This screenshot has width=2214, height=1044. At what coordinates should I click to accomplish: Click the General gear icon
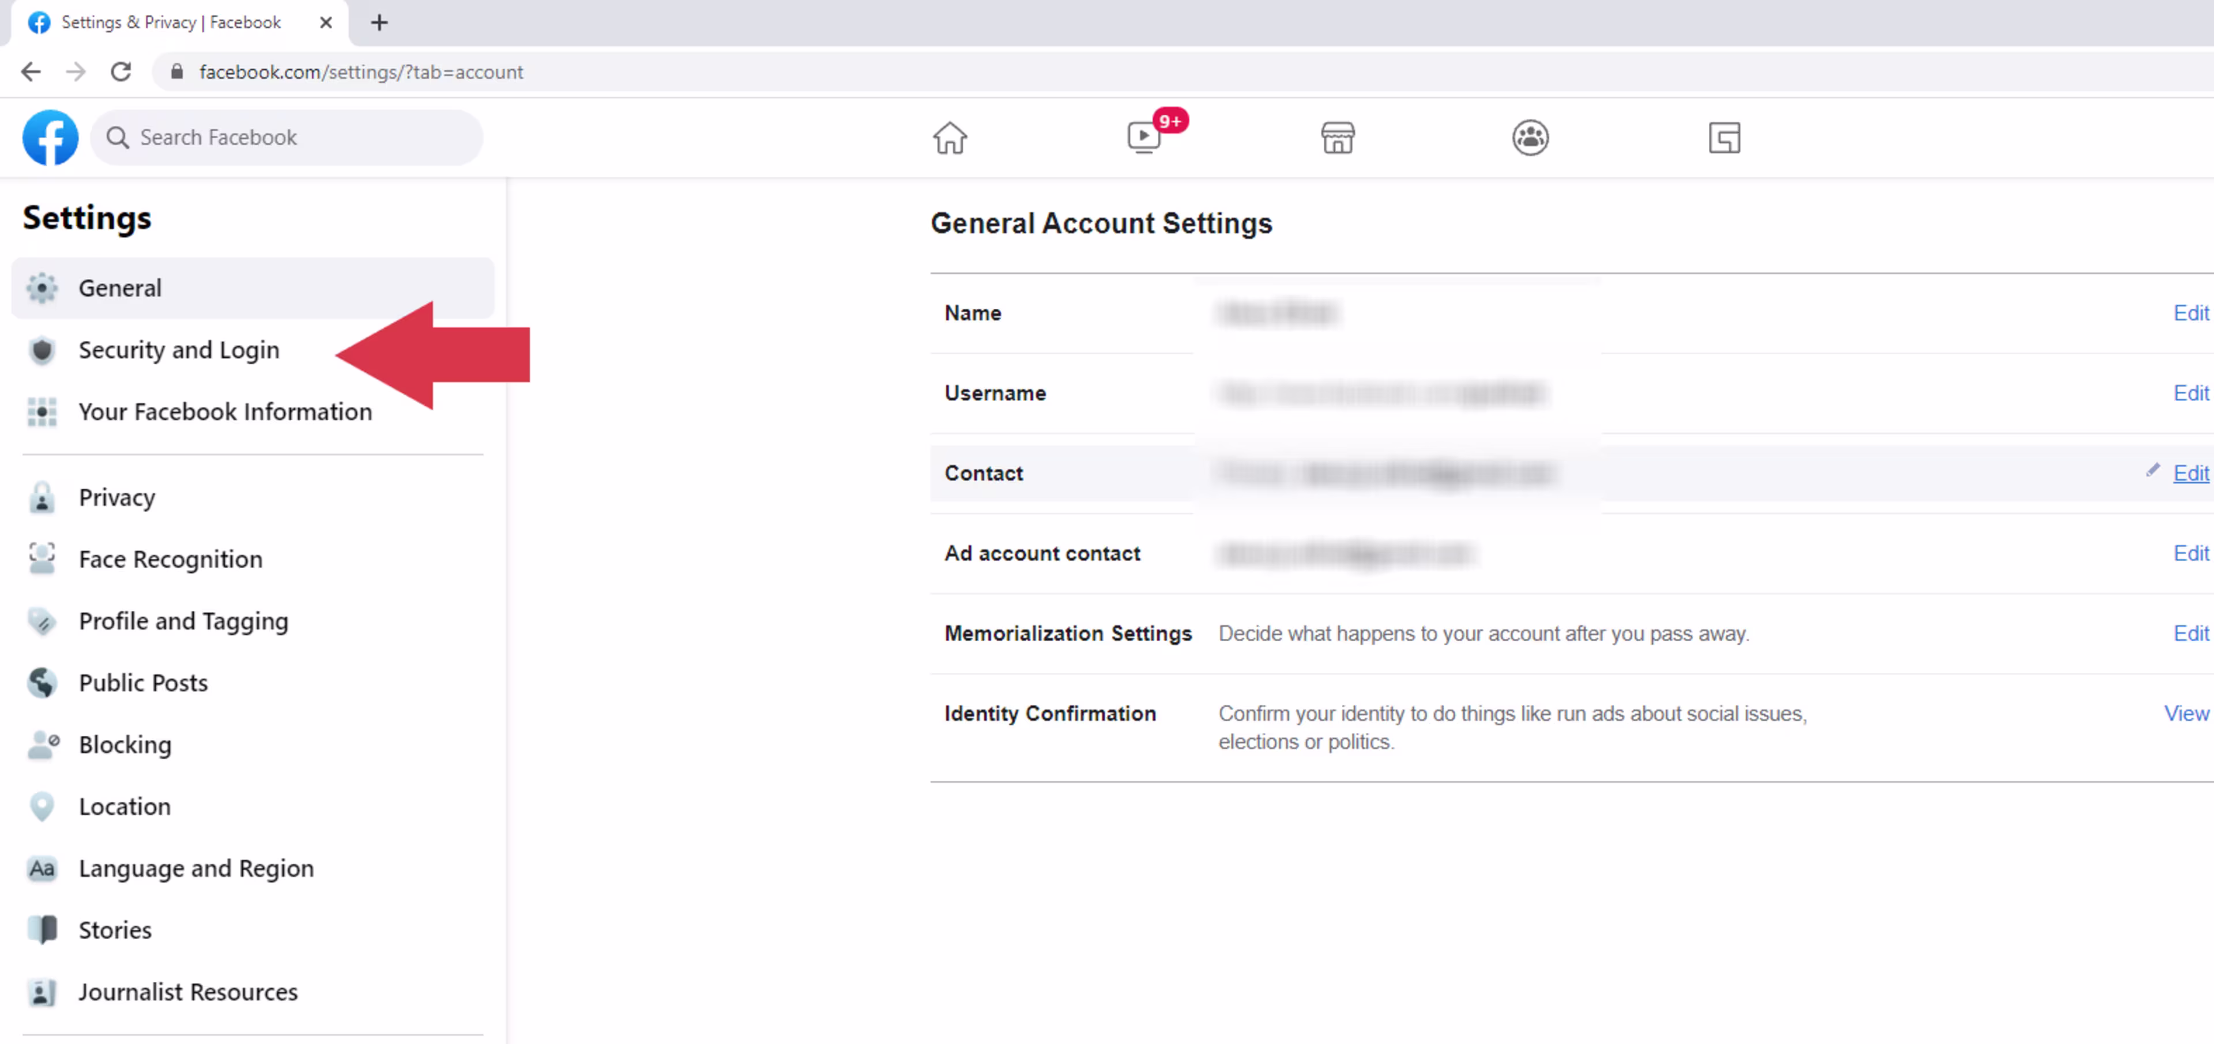42,288
